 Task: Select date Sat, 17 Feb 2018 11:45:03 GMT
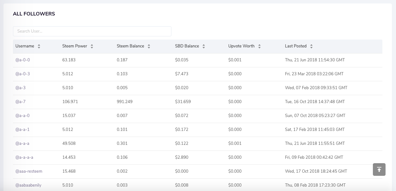coord(315,130)
